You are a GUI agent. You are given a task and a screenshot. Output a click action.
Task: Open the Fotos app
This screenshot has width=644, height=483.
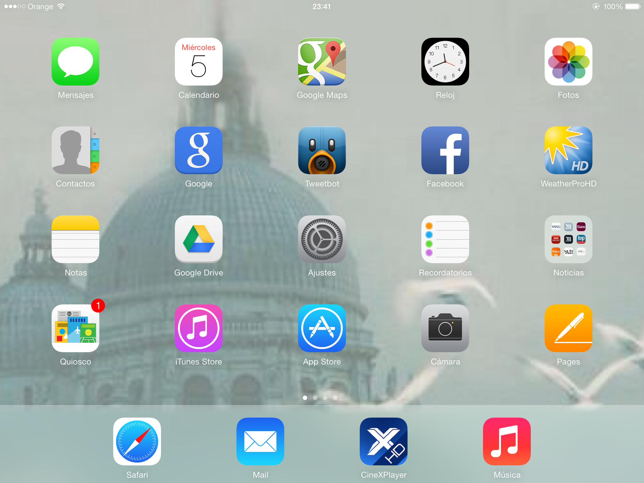[x=569, y=62]
